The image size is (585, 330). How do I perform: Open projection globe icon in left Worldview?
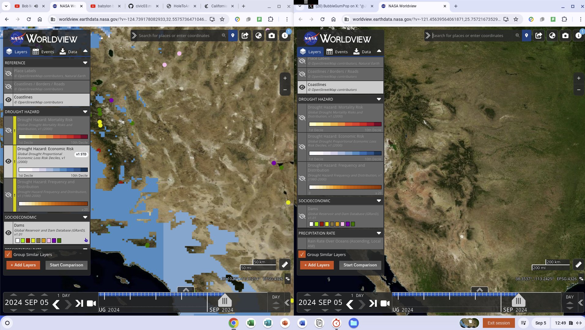[259, 35]
